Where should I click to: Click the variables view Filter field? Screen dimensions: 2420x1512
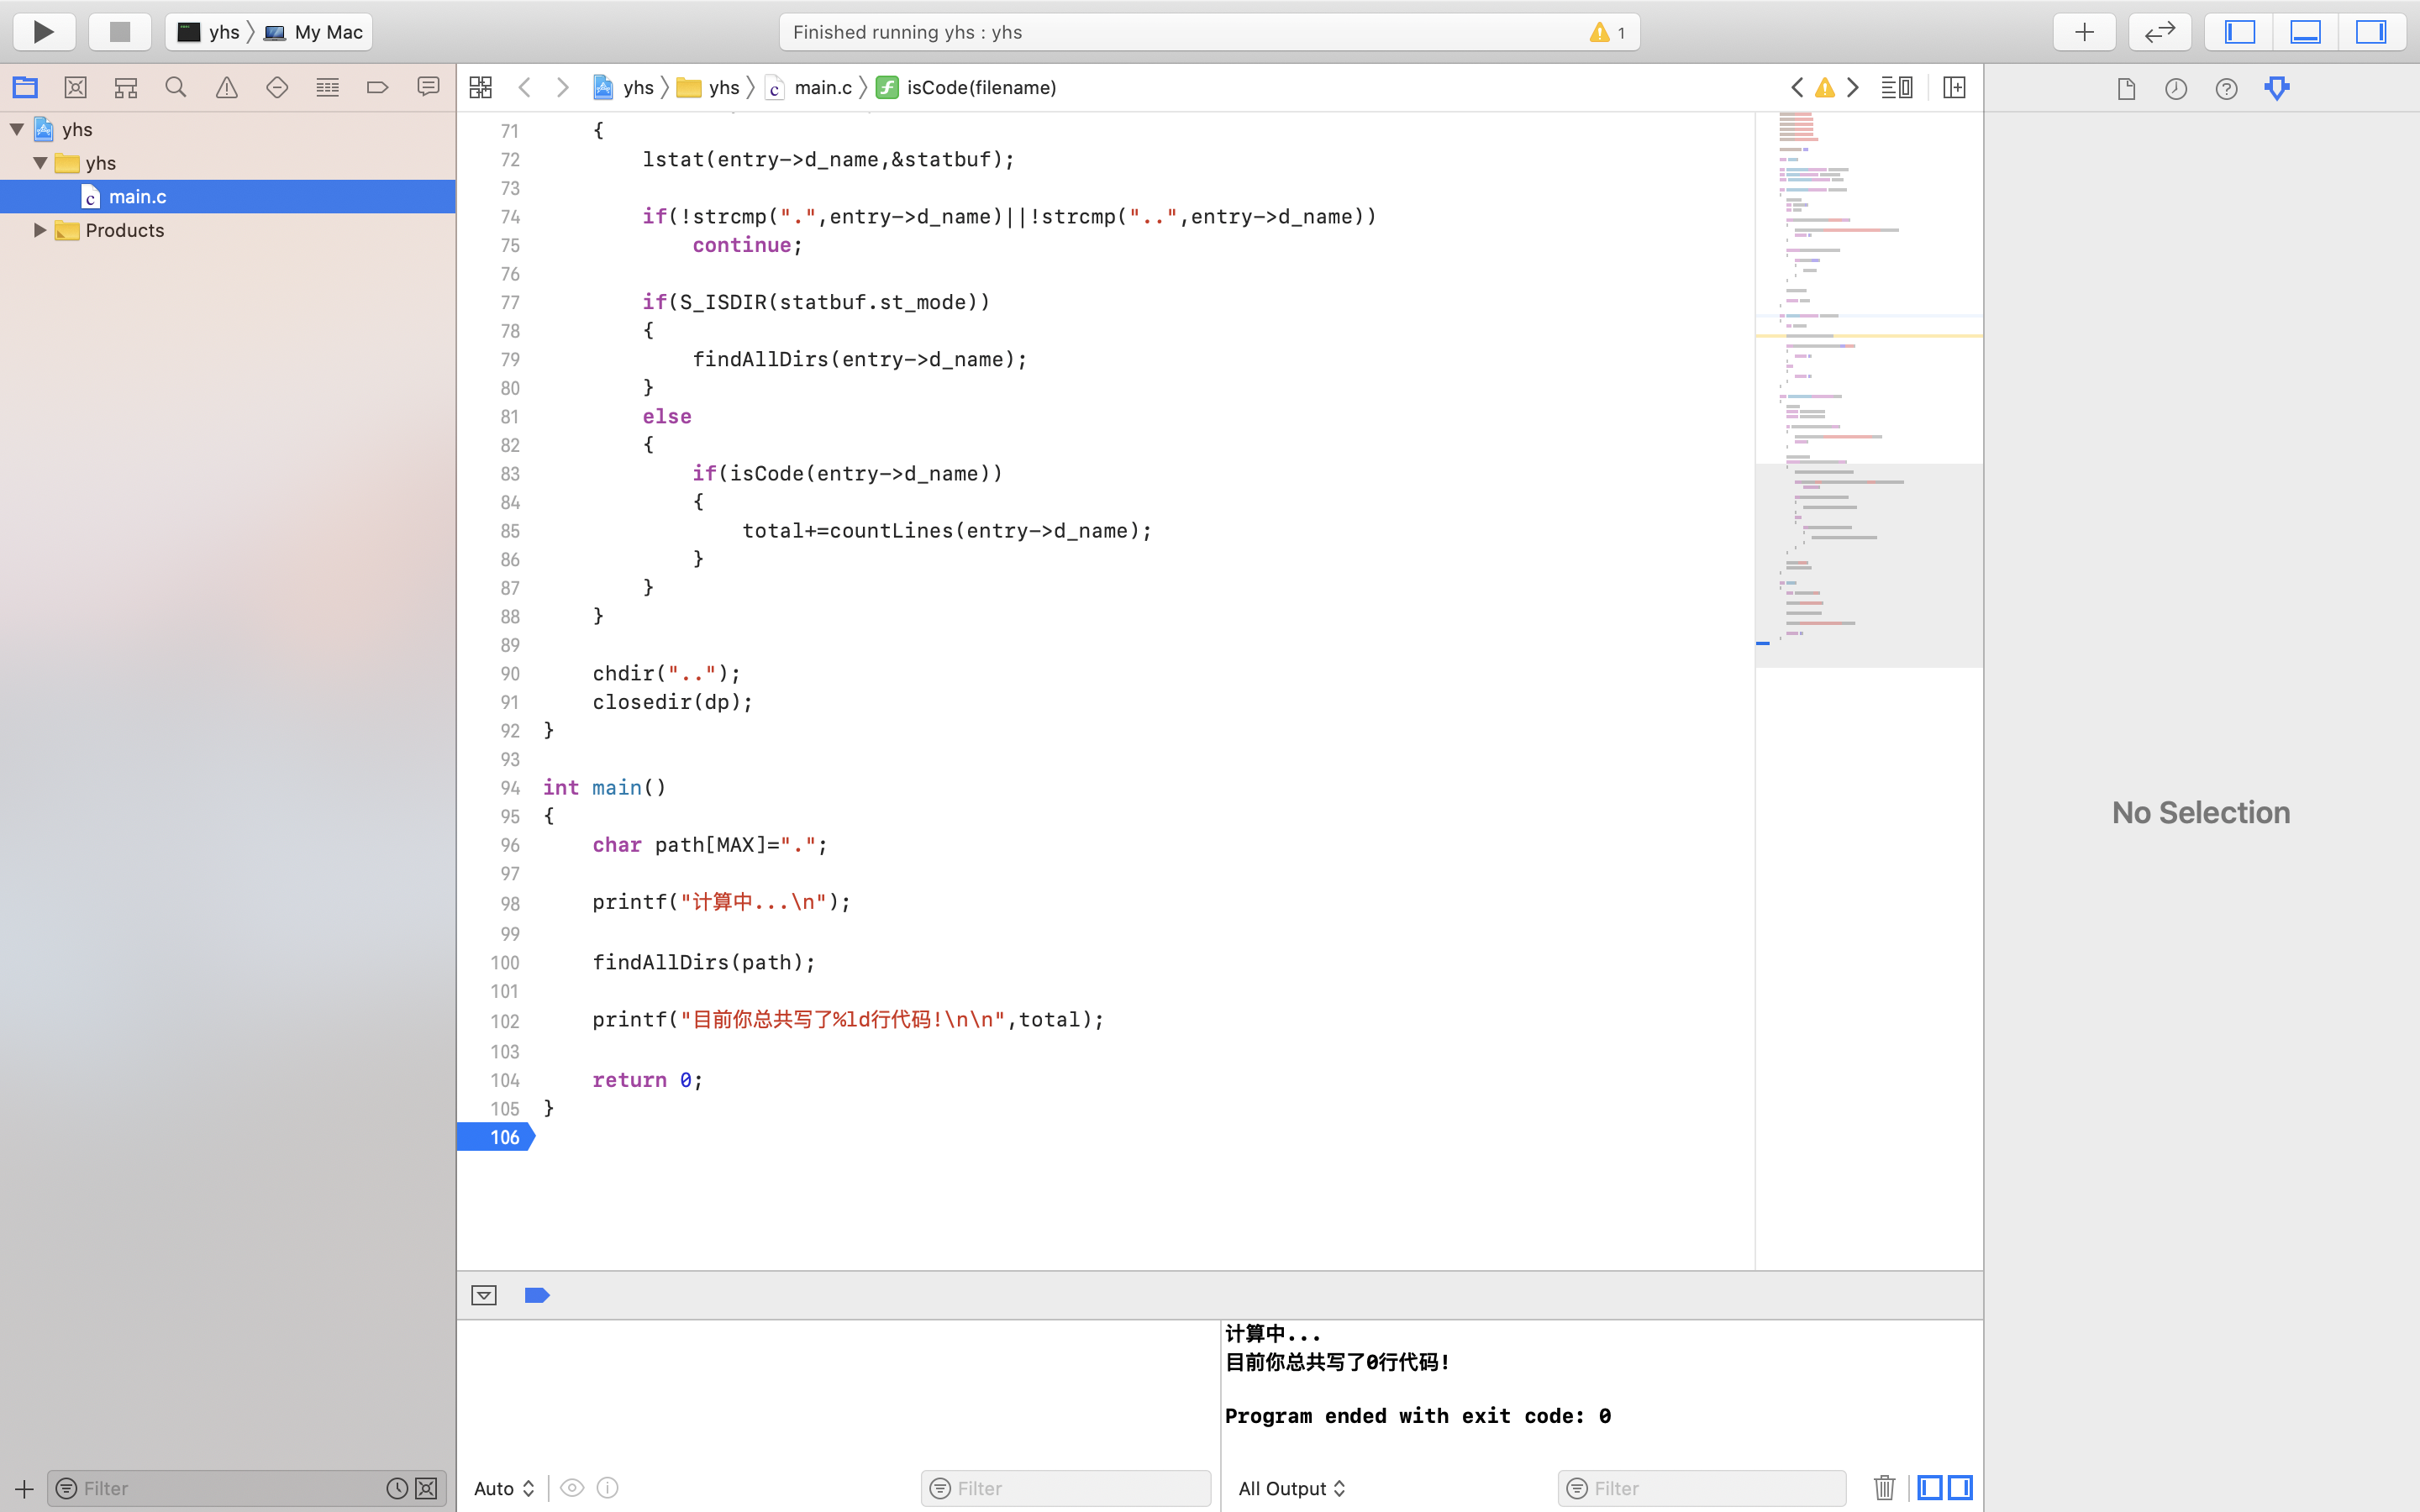pyautogui.click(x=1066, y=1488)
